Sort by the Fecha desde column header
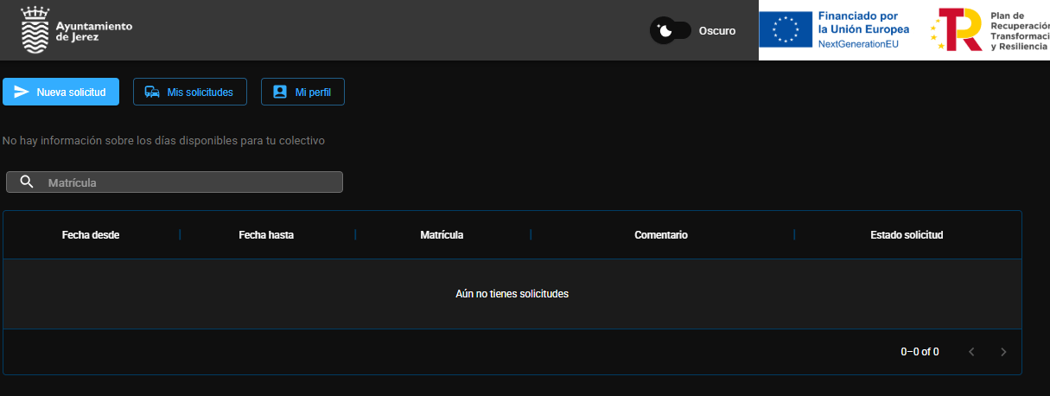The width and height of the screenshot is (1050, 396). (x=91, y=235)
